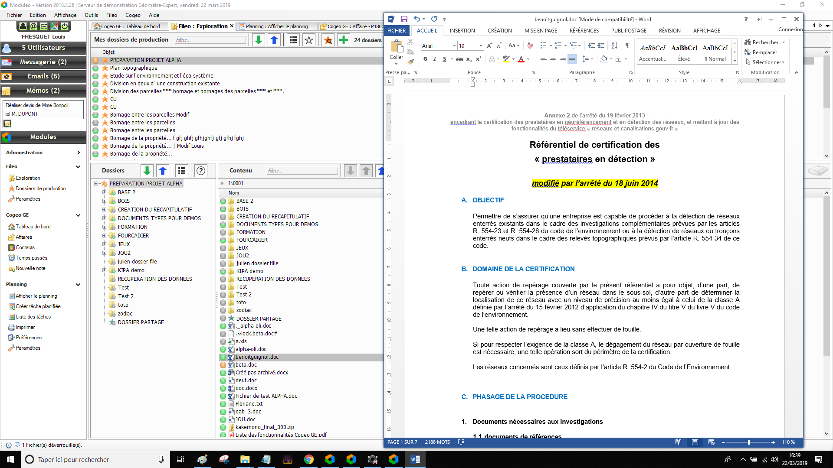The height and width of the screenshot is (468, 833).
Task: Toggle the Messagerie section in sidebar
Action: click(x=43, y=62)
